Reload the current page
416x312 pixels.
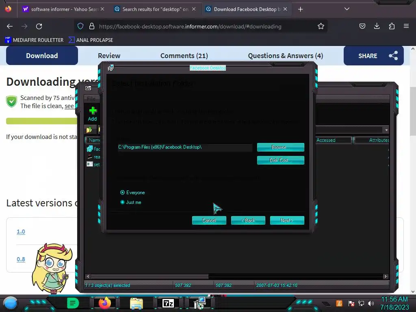[x=39, y=26]
